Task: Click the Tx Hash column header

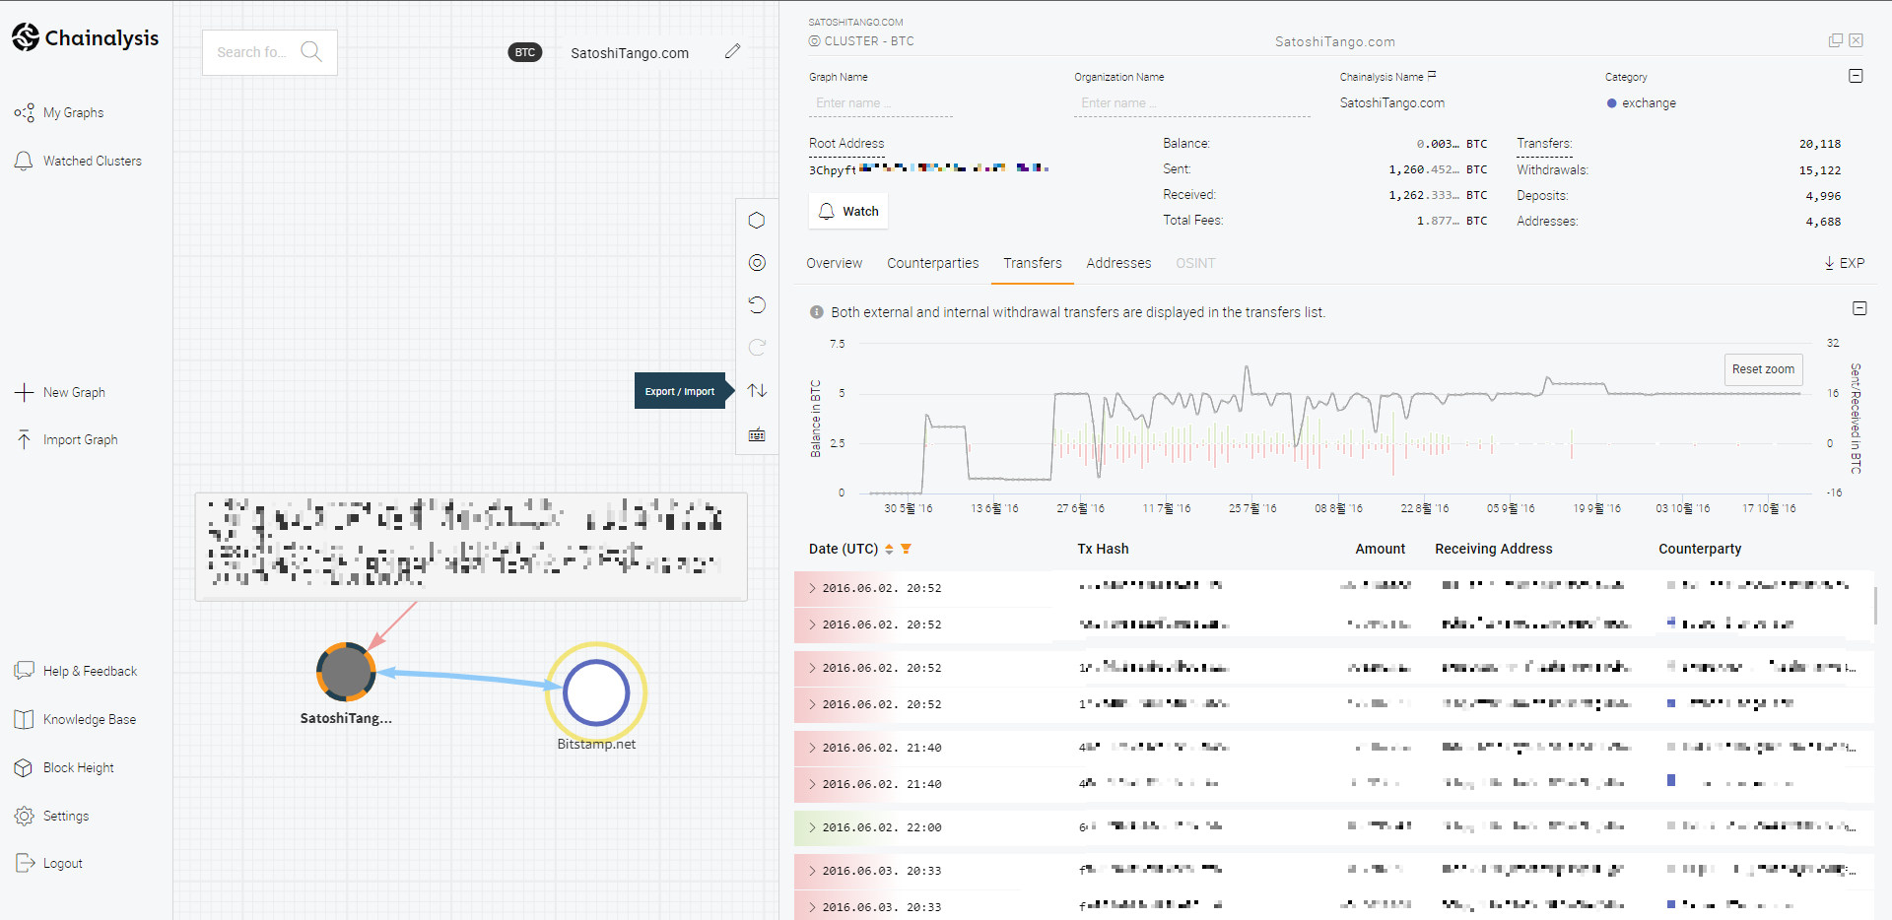Action: click(1103, 549)
